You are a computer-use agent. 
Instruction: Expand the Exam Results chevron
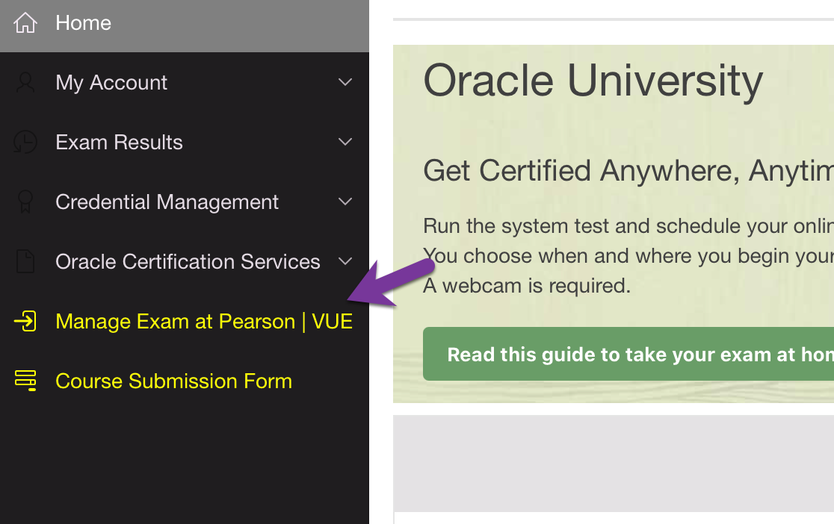pyautogui.click(x=345, y=142)
